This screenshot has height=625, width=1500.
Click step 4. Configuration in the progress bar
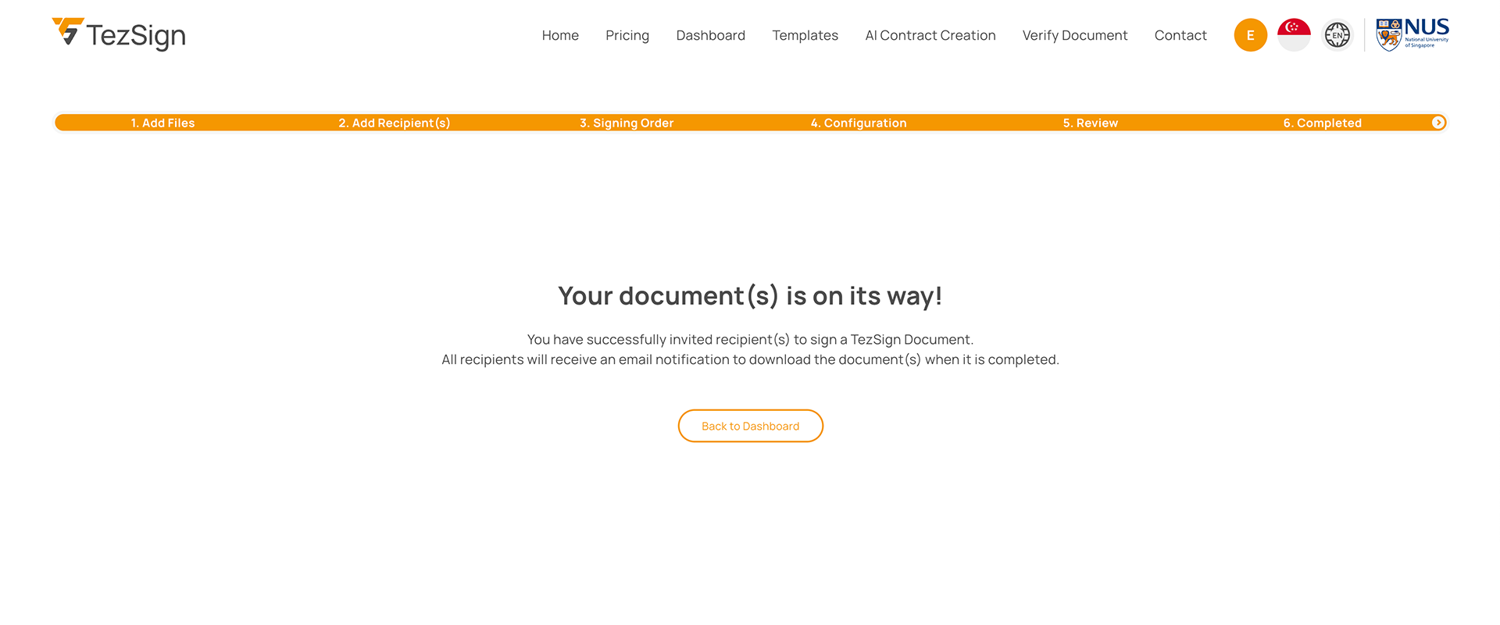coord(858,123)
